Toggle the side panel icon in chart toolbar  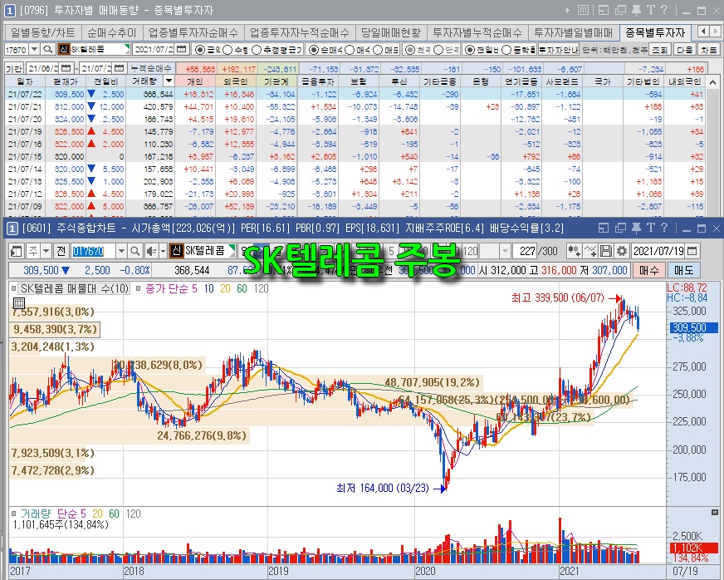[x=16, y=252]
